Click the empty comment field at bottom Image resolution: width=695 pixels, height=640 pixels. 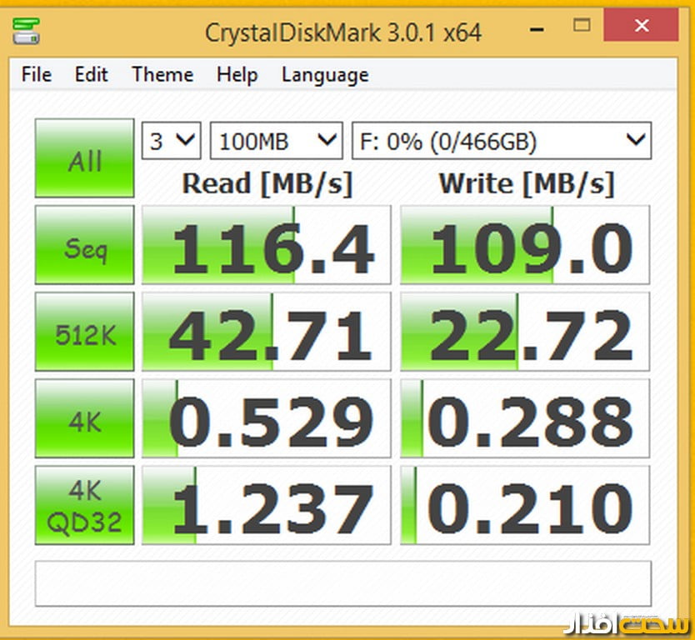pos(342,583)
